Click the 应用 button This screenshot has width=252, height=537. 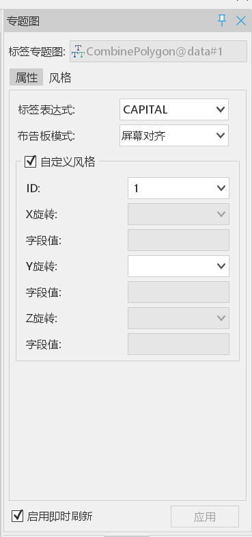click(x=205, y=516)
